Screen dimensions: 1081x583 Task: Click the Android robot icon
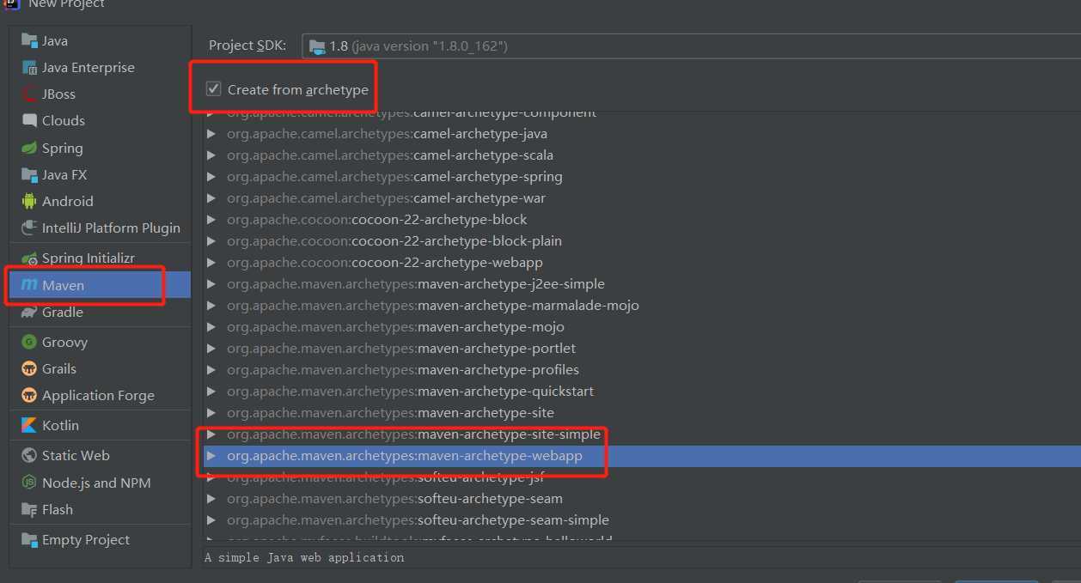pos(29,201)
